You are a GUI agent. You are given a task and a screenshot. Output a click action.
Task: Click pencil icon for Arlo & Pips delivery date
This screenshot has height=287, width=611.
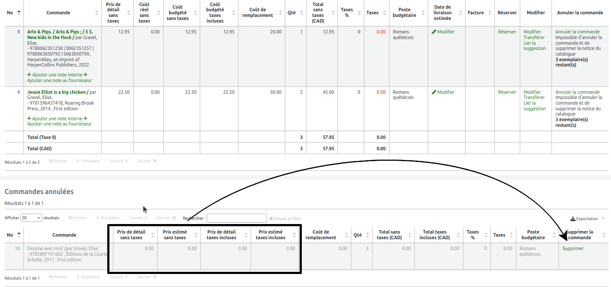click(x=434, y=32)
